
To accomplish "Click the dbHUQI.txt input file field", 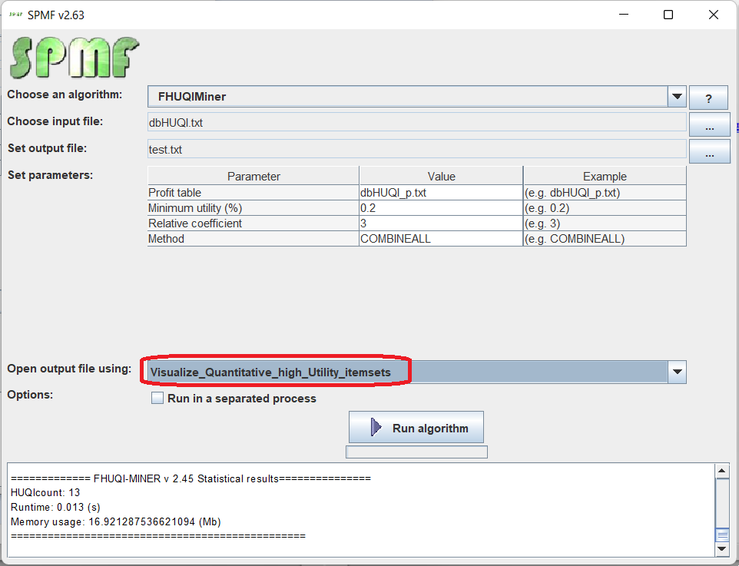I will [x=416, y=122].
